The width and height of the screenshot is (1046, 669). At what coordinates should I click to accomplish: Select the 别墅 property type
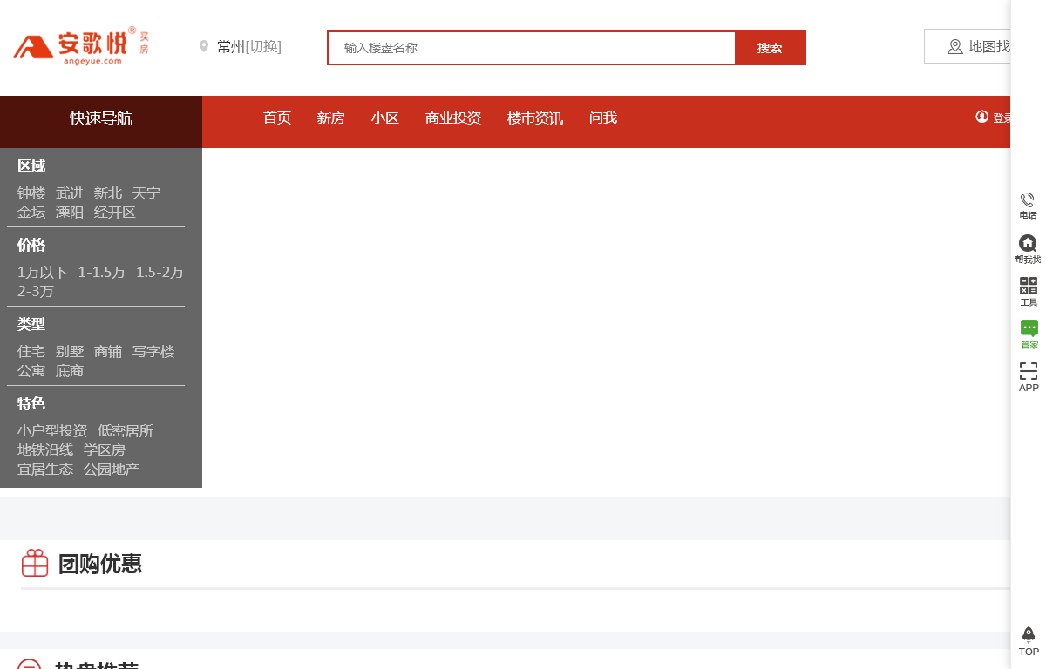(70, 352)
